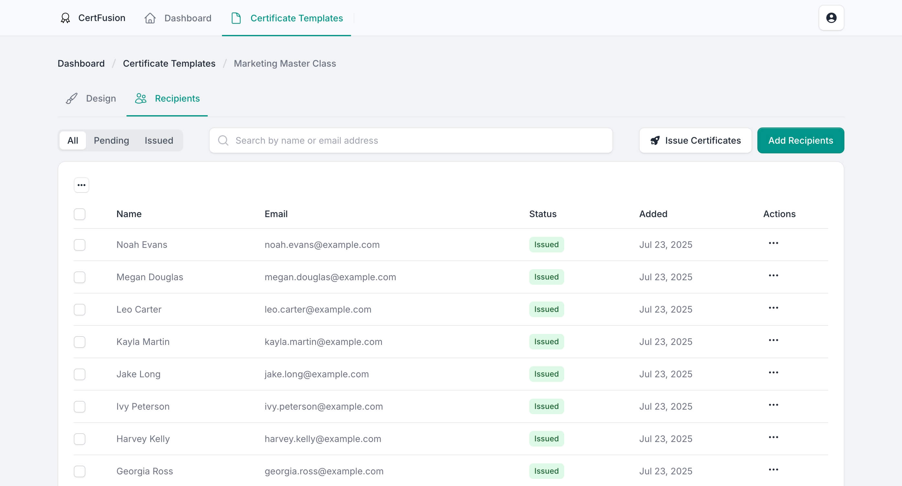This screenshot has height=486, width=902.
Task: Open bulk actions menu above the table
Action: [x=81, y=185]
